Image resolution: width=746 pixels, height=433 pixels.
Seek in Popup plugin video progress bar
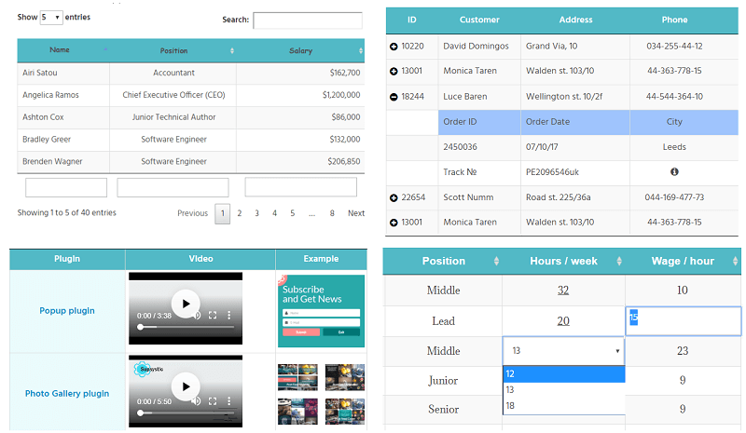click(x=186, y=327)
